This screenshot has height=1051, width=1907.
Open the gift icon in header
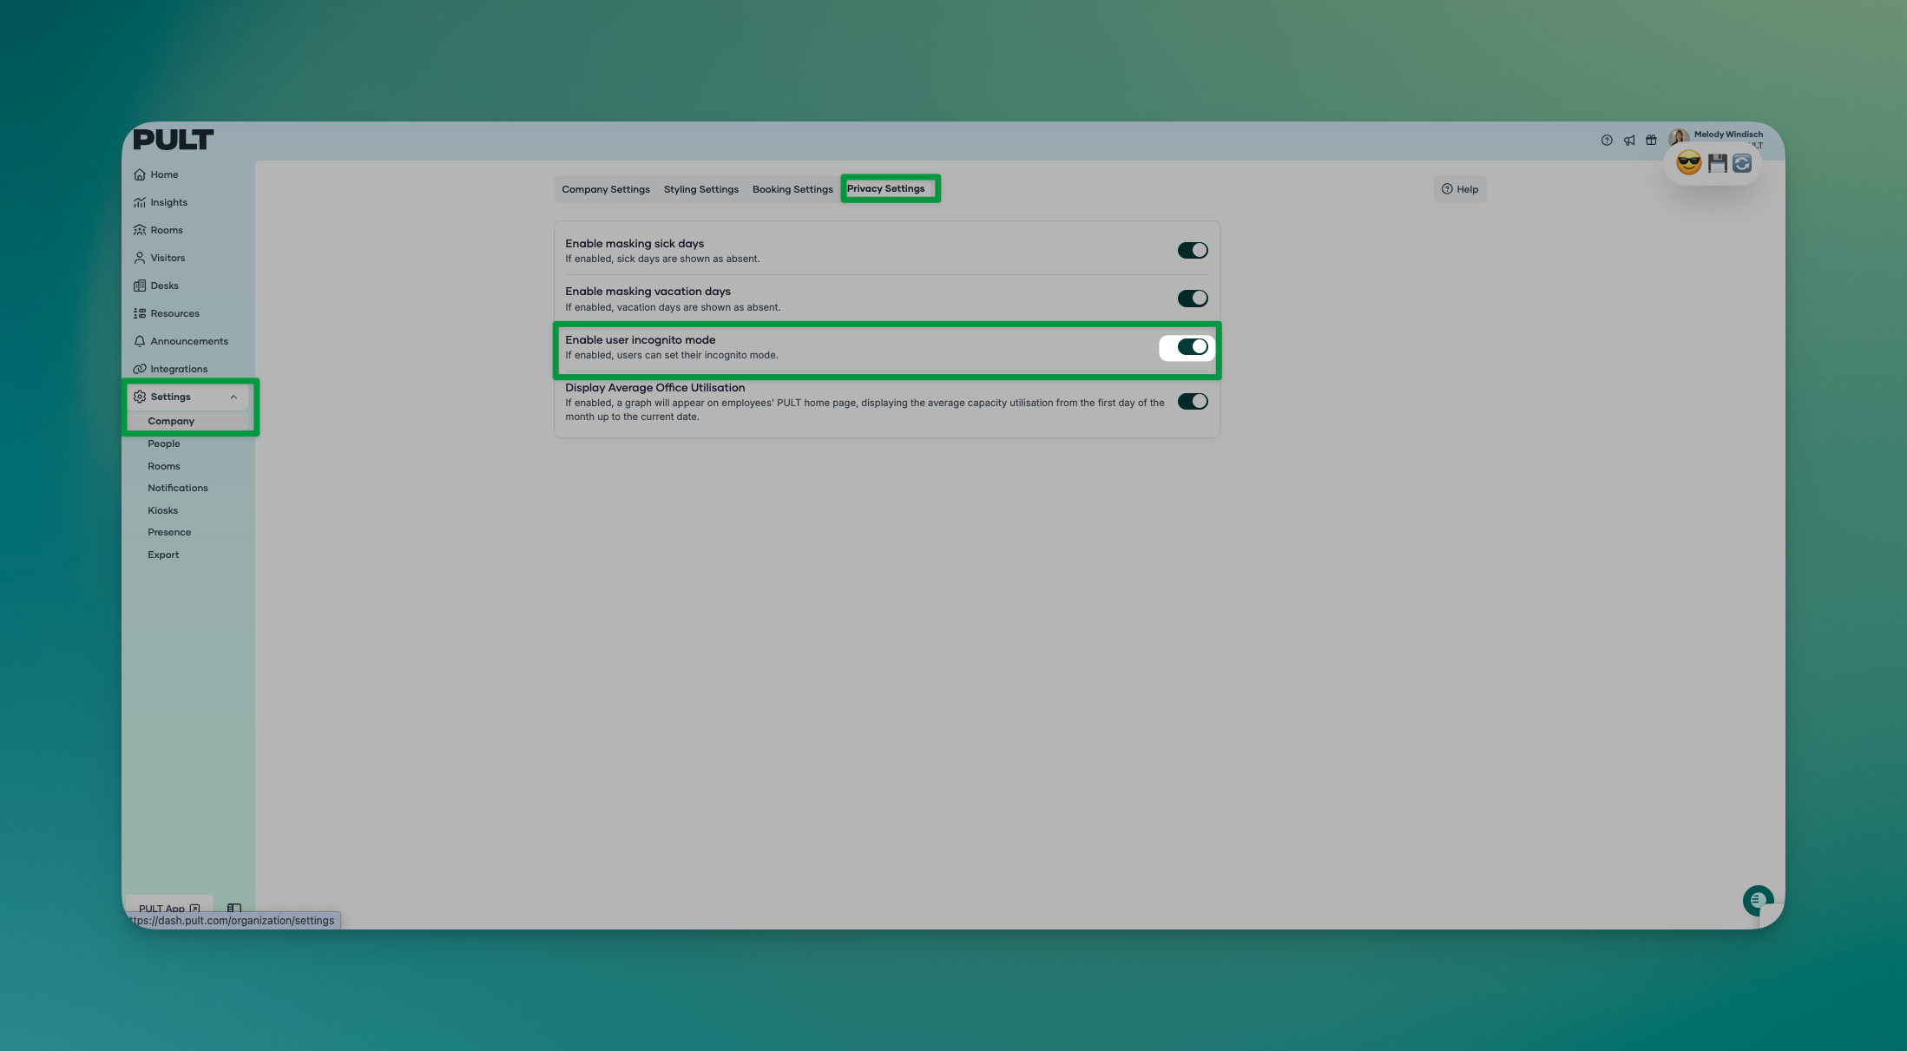click(x=1651, y=141)
